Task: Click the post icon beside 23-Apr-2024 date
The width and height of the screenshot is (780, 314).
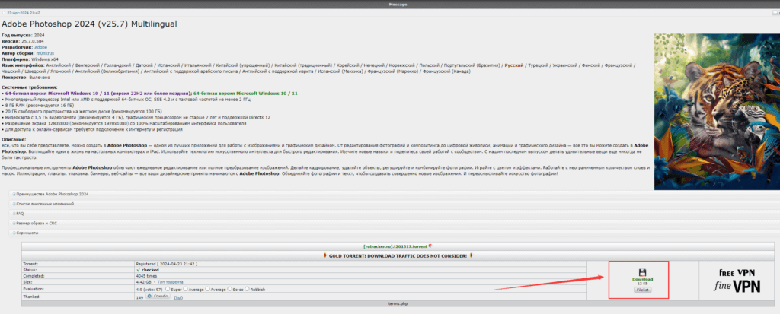Action: tap(4, 14)
